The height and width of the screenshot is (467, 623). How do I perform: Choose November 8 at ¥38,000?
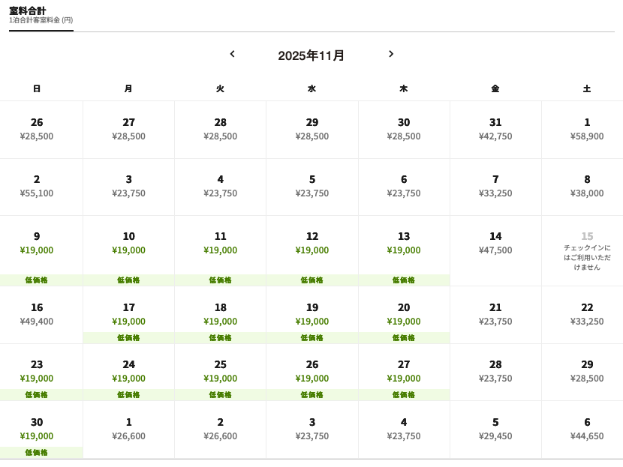(586, 186)
